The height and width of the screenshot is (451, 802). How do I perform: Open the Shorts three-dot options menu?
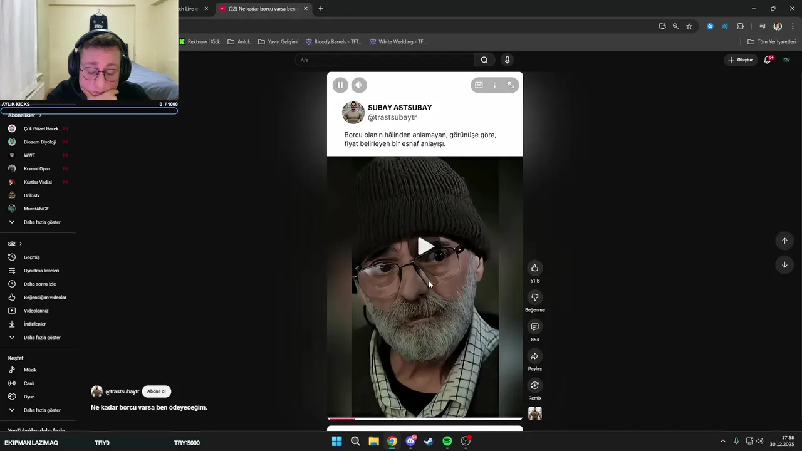[x=495, y=85]
